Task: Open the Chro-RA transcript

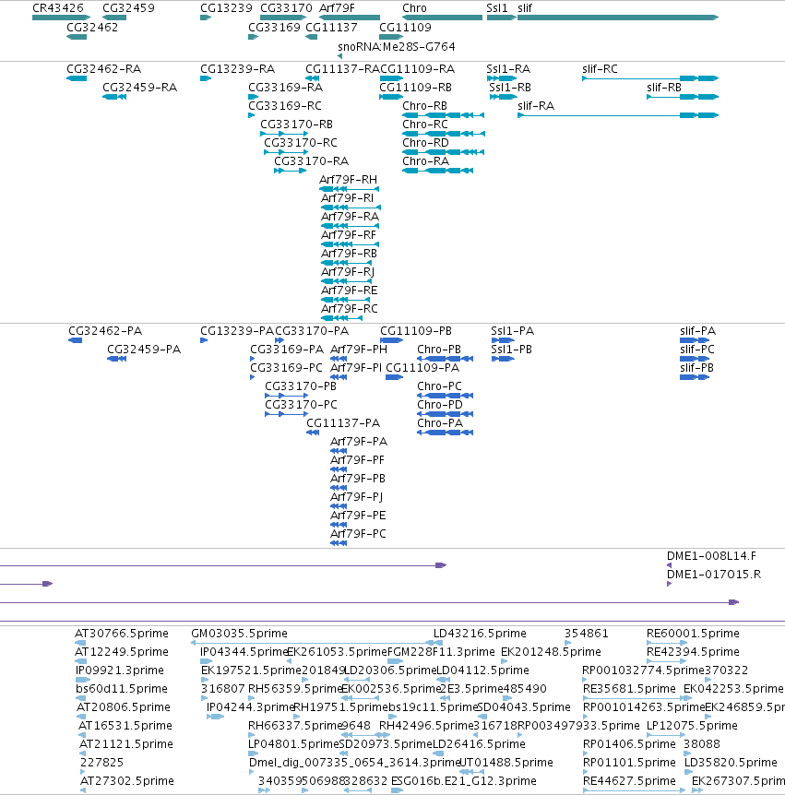Action: pyautogui.click(x=426, y=161)
